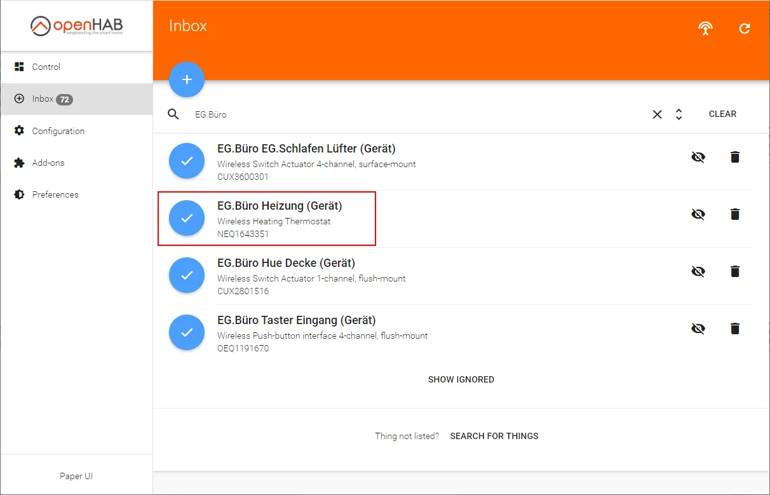Click Wireless Push-button interface description
770x495 pixels.
pyautogui.click(x=322, y=336)
